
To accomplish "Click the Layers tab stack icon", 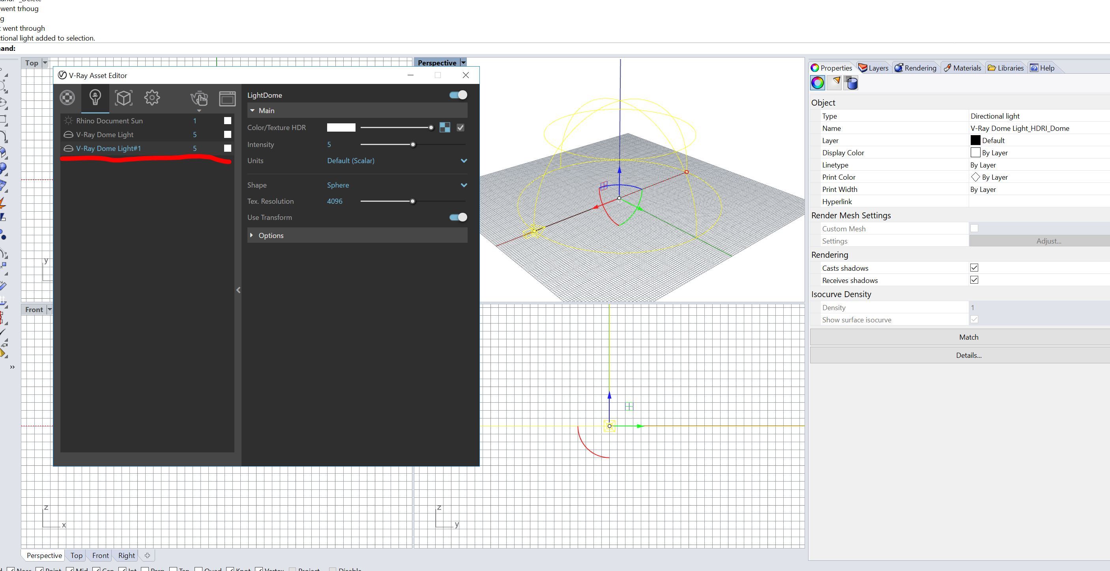I will (x=863, y=68).
